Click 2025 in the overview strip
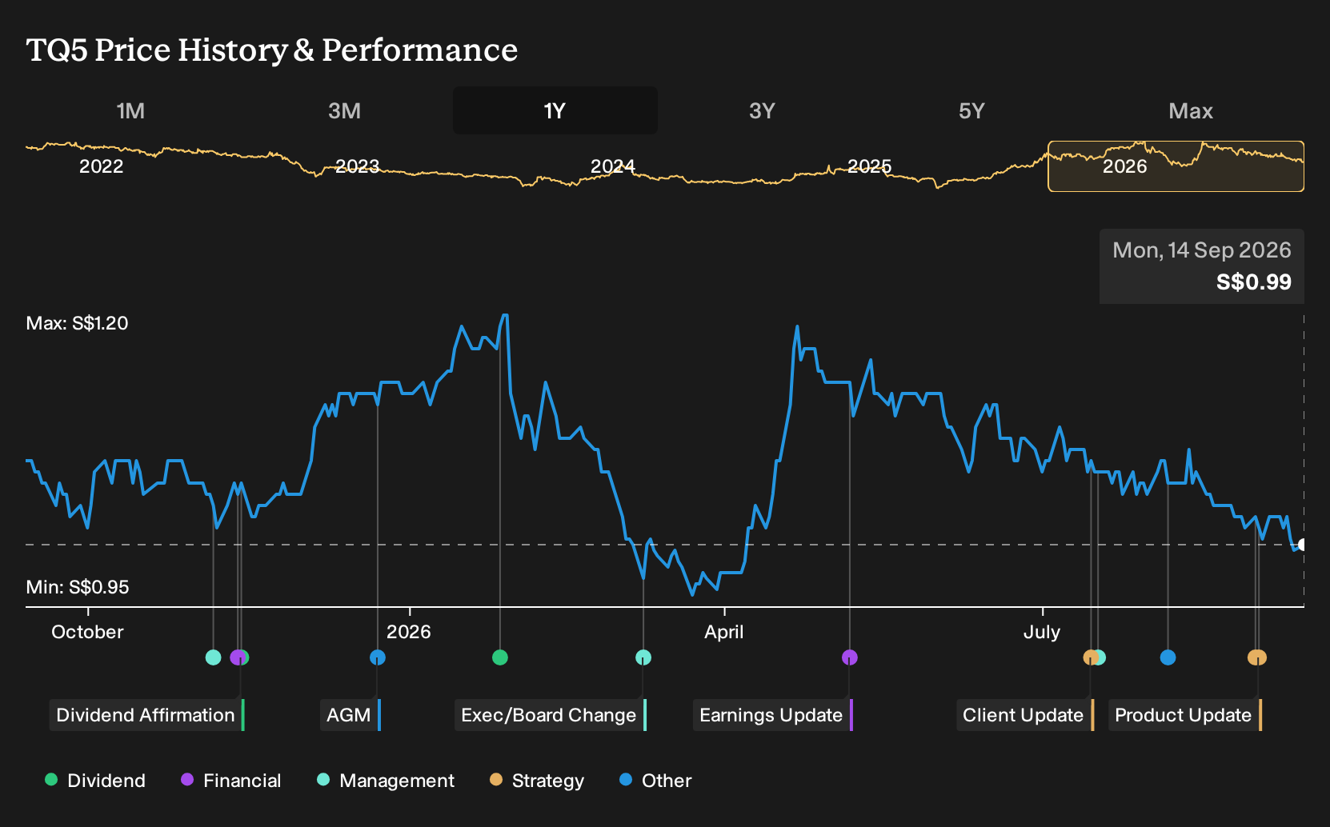 pyautogui.click(x=869, y=166)
